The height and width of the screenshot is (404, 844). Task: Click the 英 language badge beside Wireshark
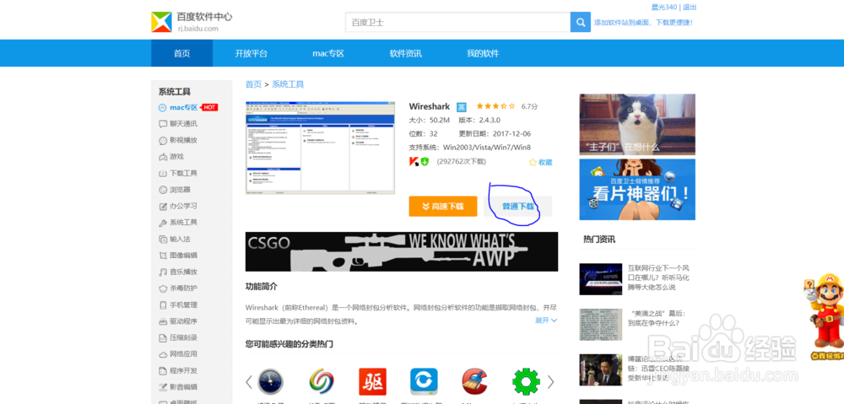pyautogui.click(x=462, y=107)
